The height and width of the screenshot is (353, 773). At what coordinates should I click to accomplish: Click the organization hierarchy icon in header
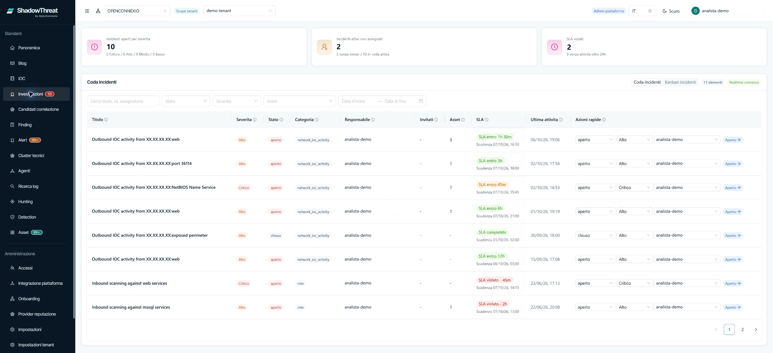click(98, 11)
